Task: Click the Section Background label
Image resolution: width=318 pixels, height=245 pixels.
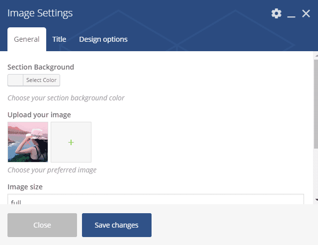Action: (x=41, y=67)
